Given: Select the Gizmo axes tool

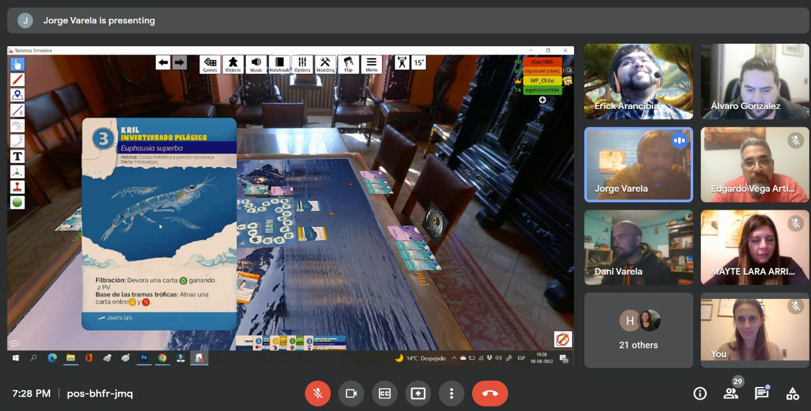Looking at the screenshot, I should [17, 172].
